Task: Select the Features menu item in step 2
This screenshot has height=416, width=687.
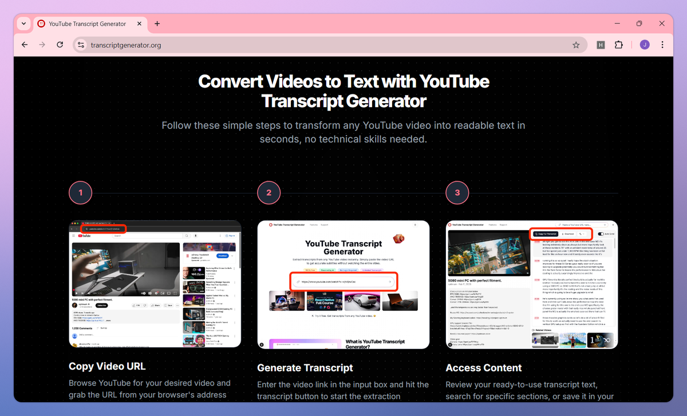Action: 313,225
